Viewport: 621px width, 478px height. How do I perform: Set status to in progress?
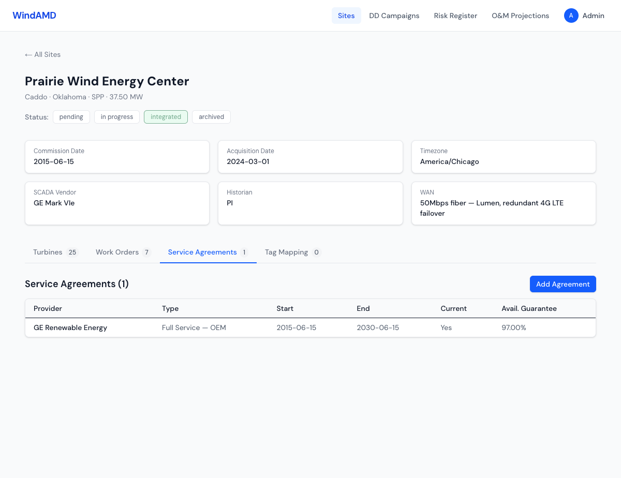[117, 117]
